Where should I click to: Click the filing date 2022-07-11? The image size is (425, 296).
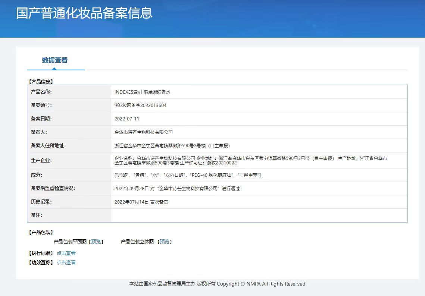point(127,119)
